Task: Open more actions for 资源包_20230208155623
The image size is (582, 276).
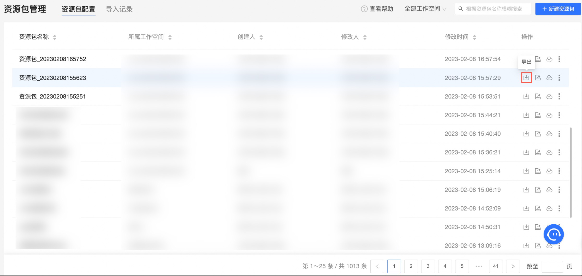Action: 559,78
